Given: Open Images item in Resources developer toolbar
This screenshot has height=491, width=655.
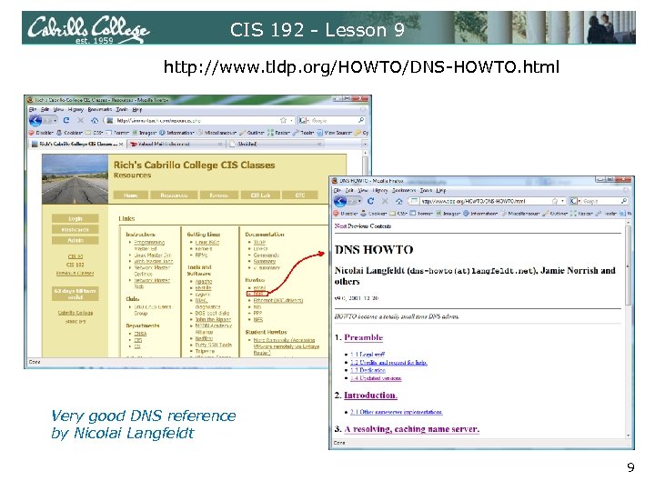Looking at the screenshot, I should click(145, 133).
